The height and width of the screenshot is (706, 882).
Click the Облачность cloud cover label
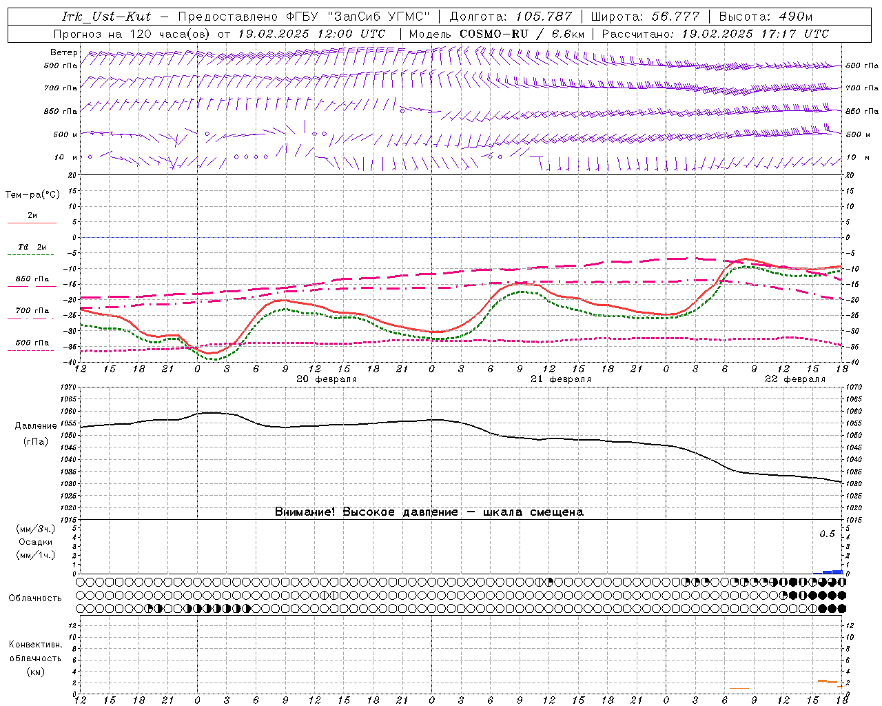[35, 598]
